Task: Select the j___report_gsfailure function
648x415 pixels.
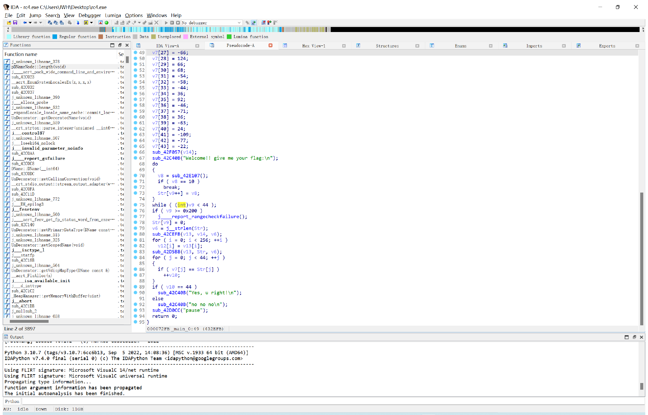Action: (38, 158)
